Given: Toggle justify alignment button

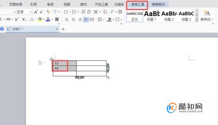Looking at the screenshot, I should coord(86,19).
